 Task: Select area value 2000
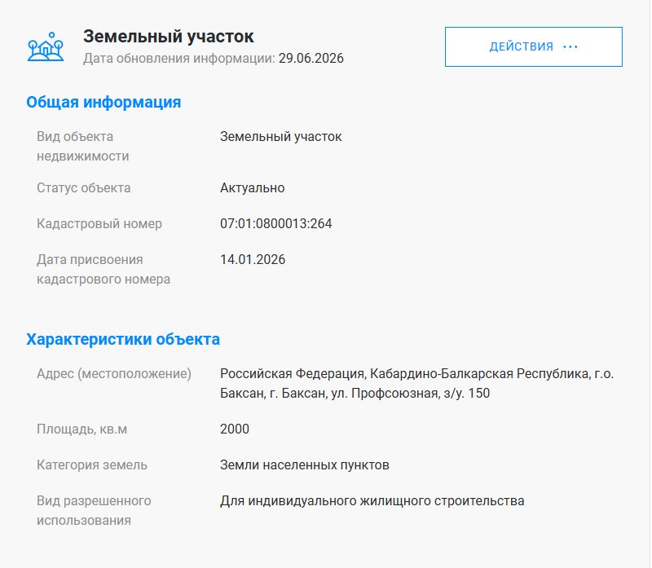click(235, 429)
